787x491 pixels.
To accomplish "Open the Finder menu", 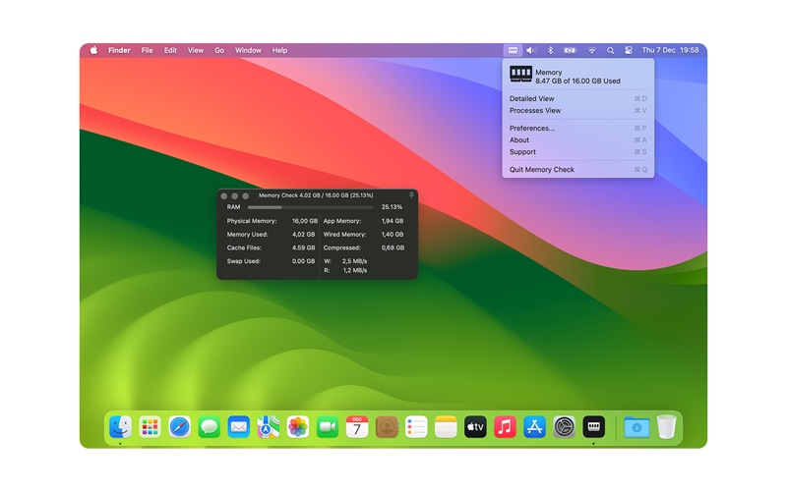I will [x=119, y=50].
